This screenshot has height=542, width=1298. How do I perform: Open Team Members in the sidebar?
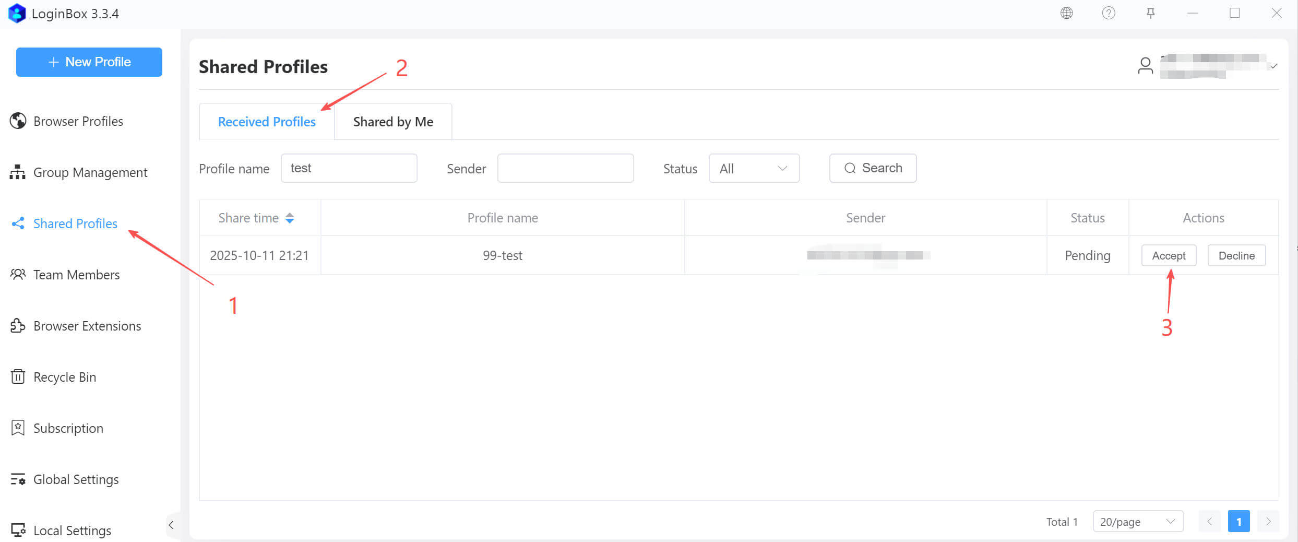76,275
